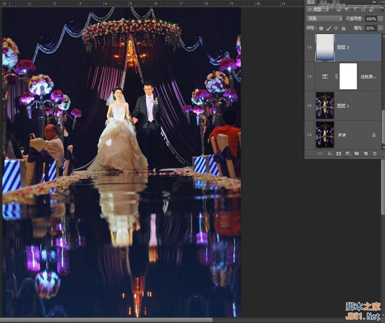Toggle visibility of the 选取颜色 adjustment layer
The image size is (385, 323).
point(310,76)
